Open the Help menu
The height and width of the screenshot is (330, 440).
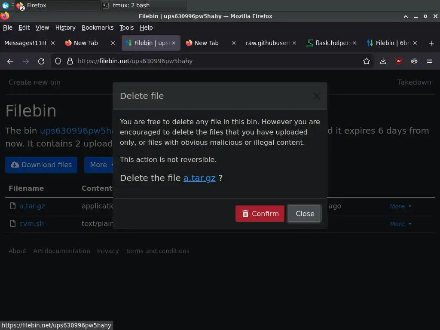[146, 27]
